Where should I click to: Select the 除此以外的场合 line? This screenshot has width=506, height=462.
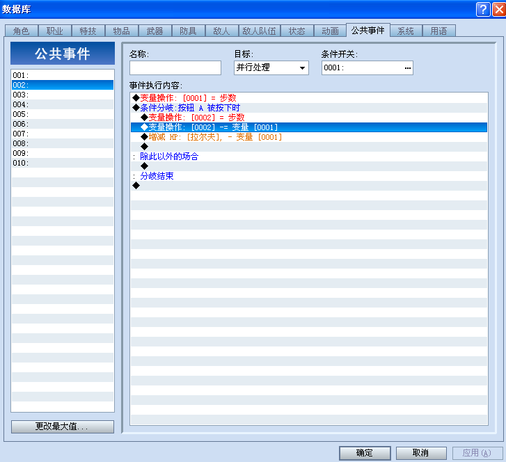coord(309,157)
